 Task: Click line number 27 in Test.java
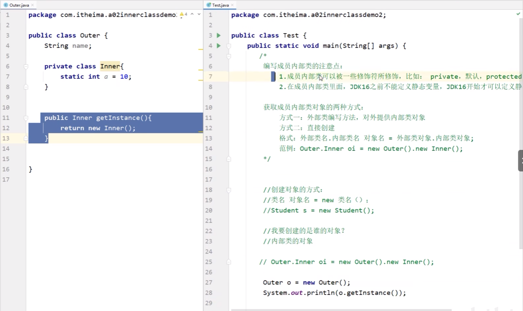pos(210,282)
